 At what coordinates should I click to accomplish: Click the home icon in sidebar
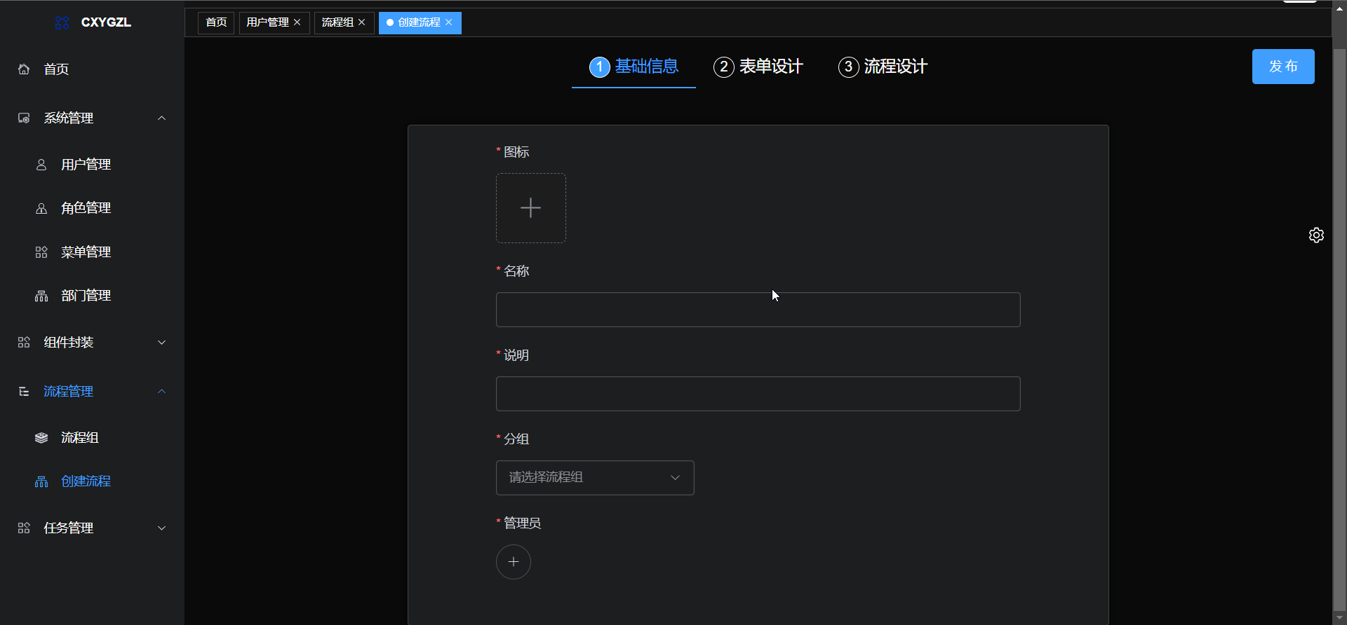click(x=24, y=69)
